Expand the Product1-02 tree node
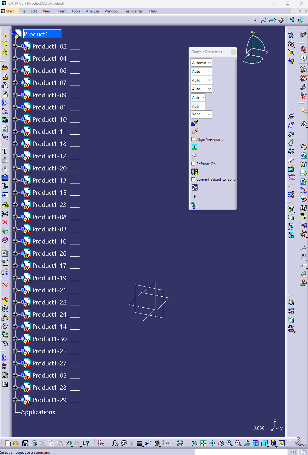This screenshot has height=455, width=308. coord(15,46)
